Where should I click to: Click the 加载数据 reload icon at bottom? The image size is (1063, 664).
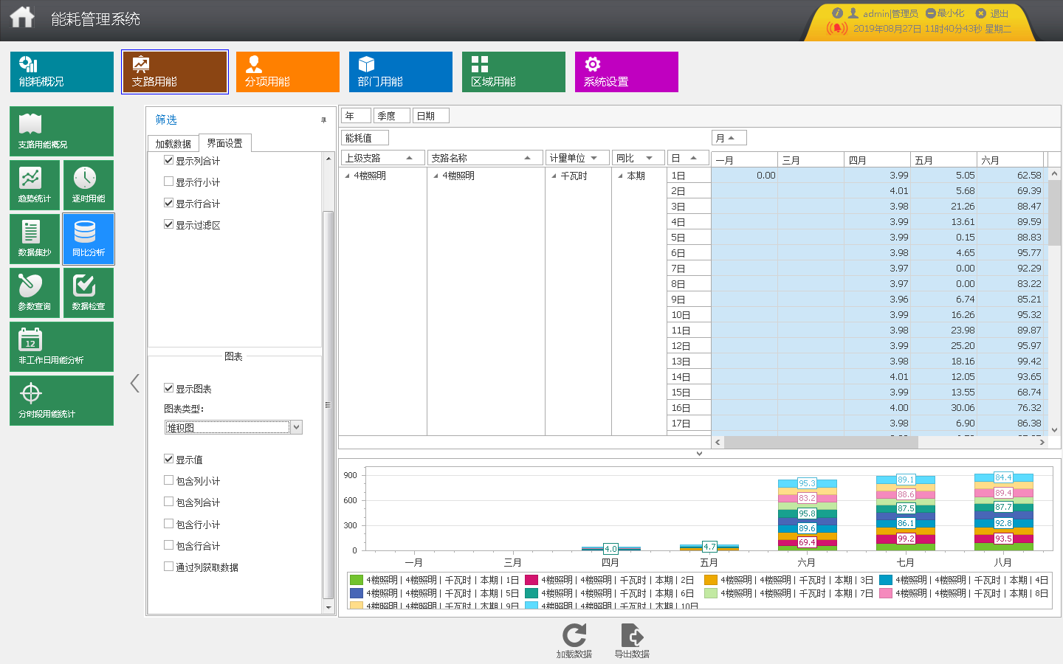click(574, 636)
